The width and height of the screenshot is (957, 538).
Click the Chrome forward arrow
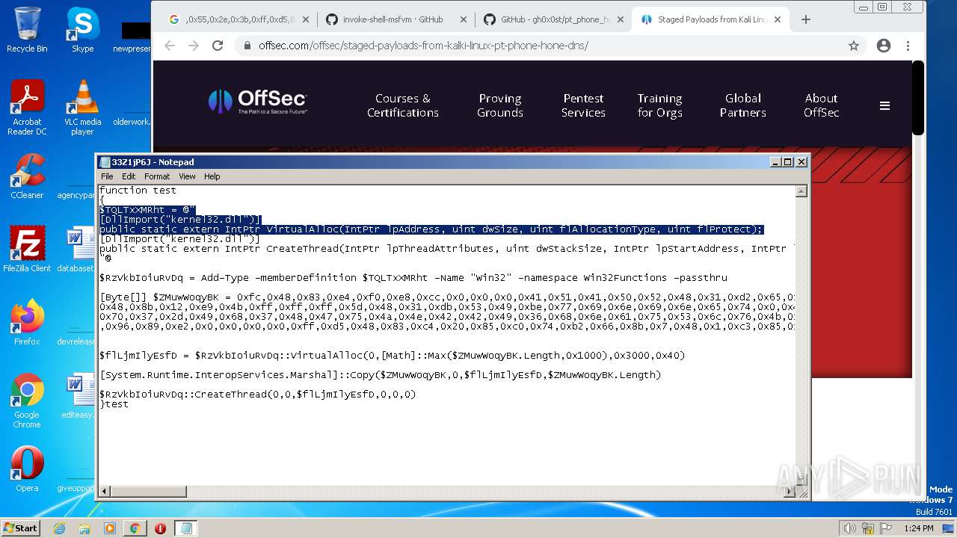[x=194, y=46]
